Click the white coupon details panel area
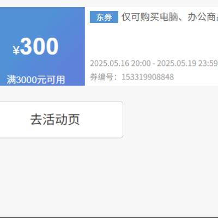The image size is (218, 218). point(152,46)
